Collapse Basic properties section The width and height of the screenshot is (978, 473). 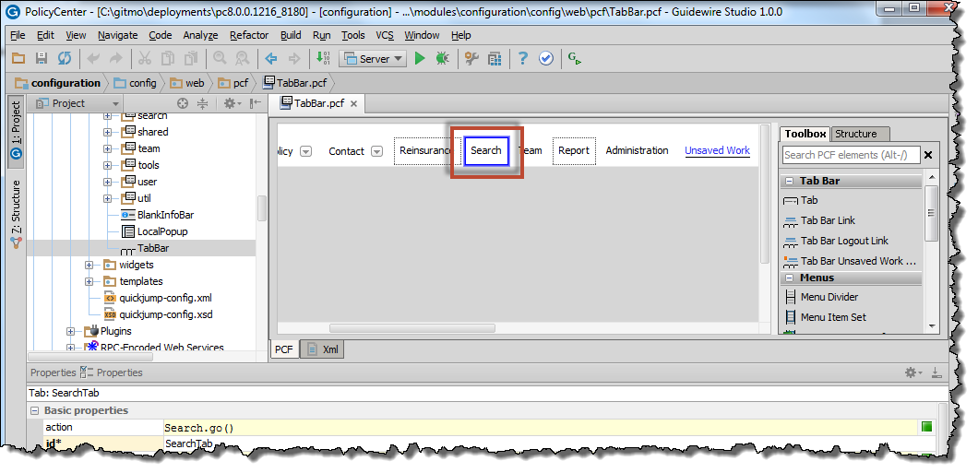[x=34, y=410]
